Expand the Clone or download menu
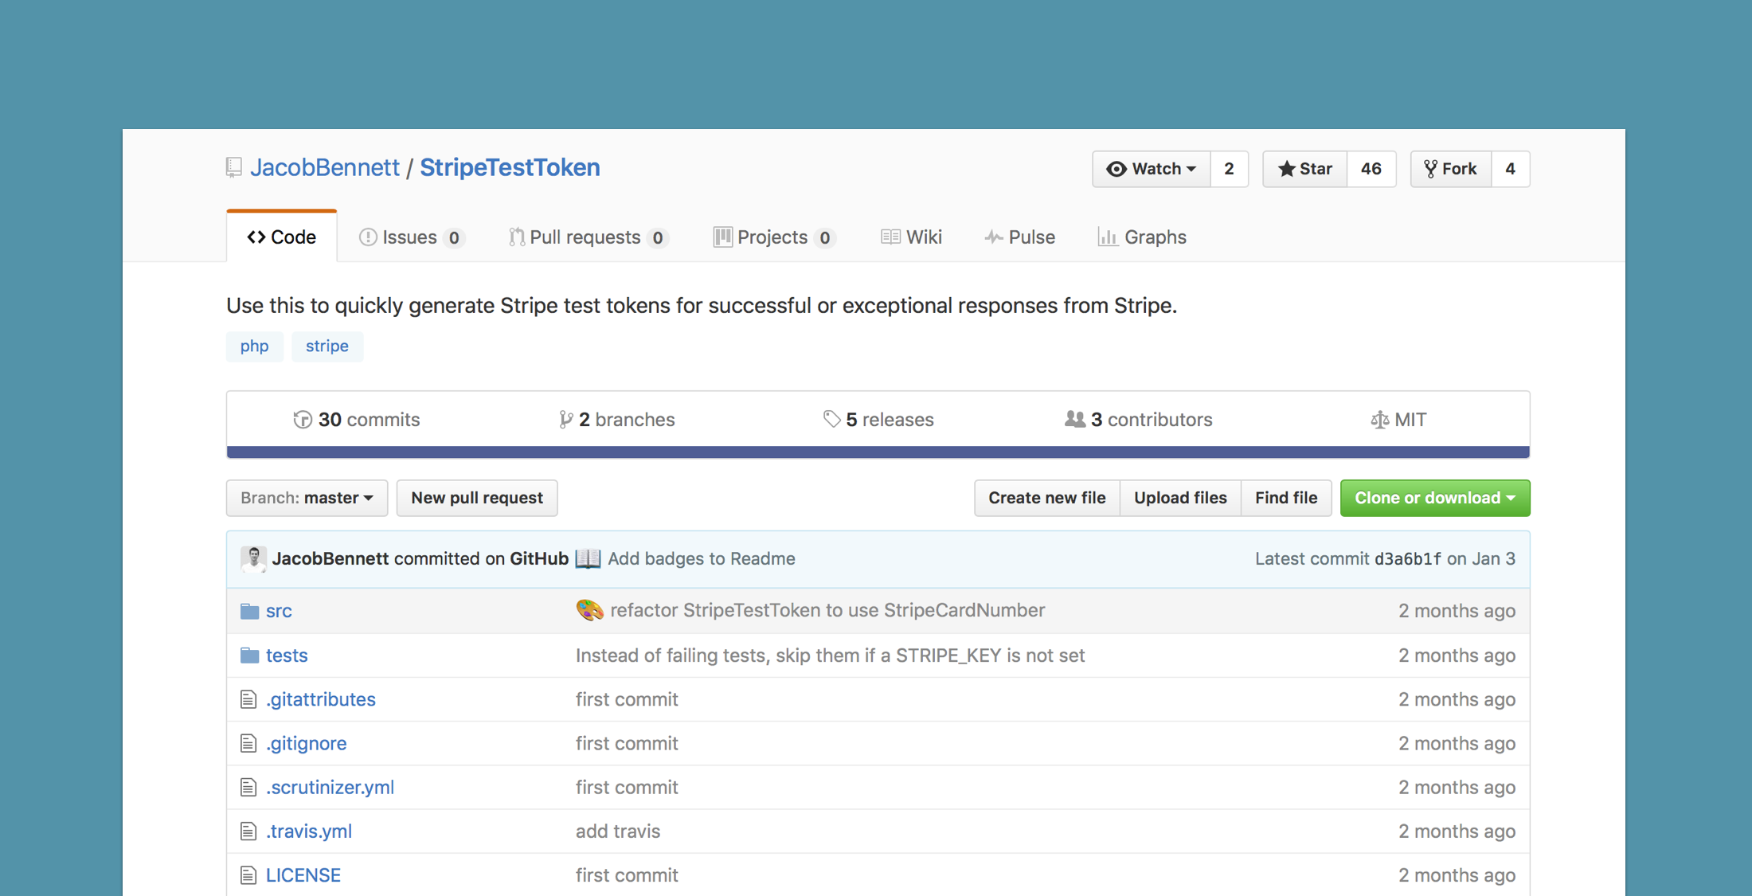 [1435, 498]
